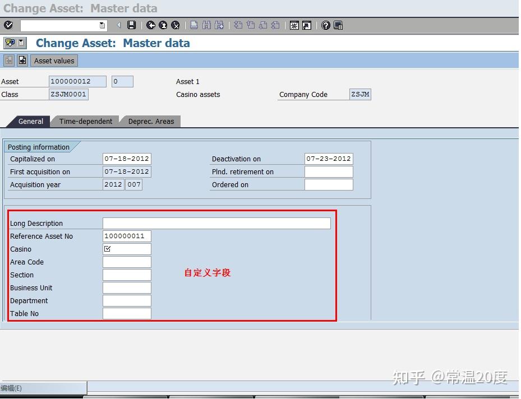The height and width of the screenshot is (399, 521).
Task: Uncheck the Casino checkbox
Action: pos(107,249)
